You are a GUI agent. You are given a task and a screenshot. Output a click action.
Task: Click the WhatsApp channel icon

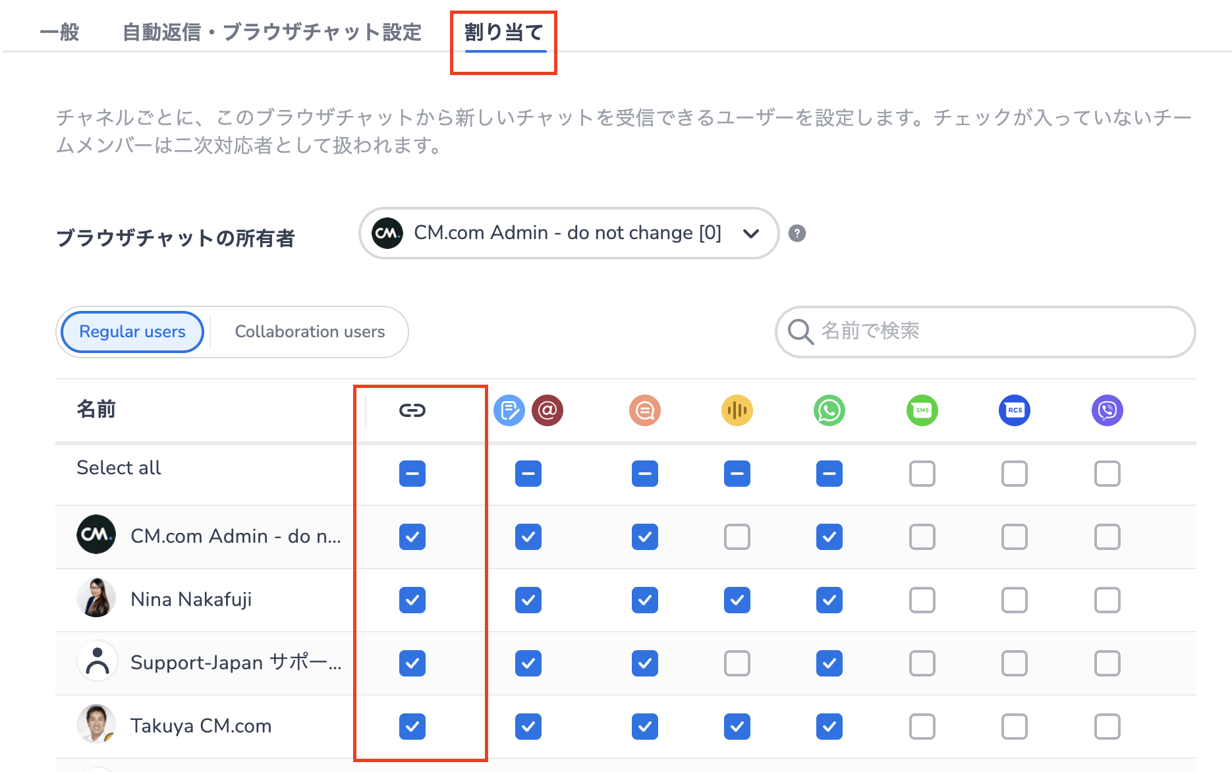click(x=829, y=410)
